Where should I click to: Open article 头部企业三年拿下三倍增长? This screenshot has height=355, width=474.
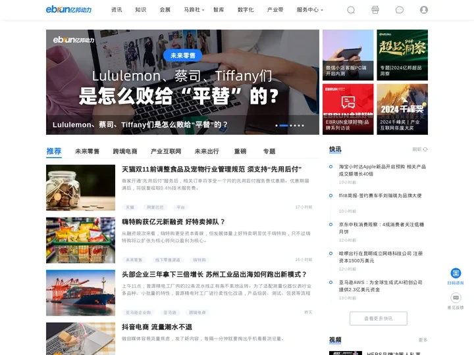[215, 274]
